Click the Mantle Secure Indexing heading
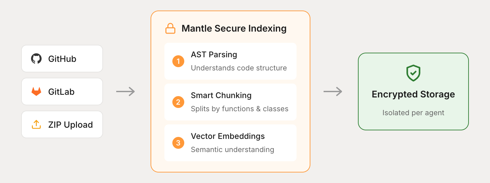490x183 pixels. tap(234, 29)
